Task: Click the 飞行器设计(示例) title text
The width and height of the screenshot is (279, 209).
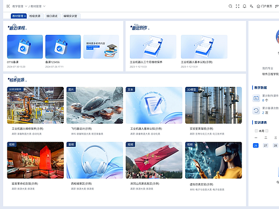Action: coord(82,129)
